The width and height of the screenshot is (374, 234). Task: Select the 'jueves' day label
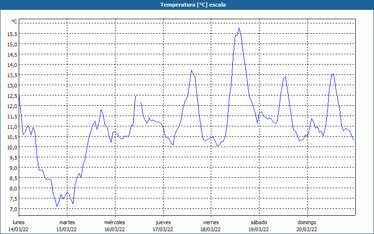click(163, 222)
